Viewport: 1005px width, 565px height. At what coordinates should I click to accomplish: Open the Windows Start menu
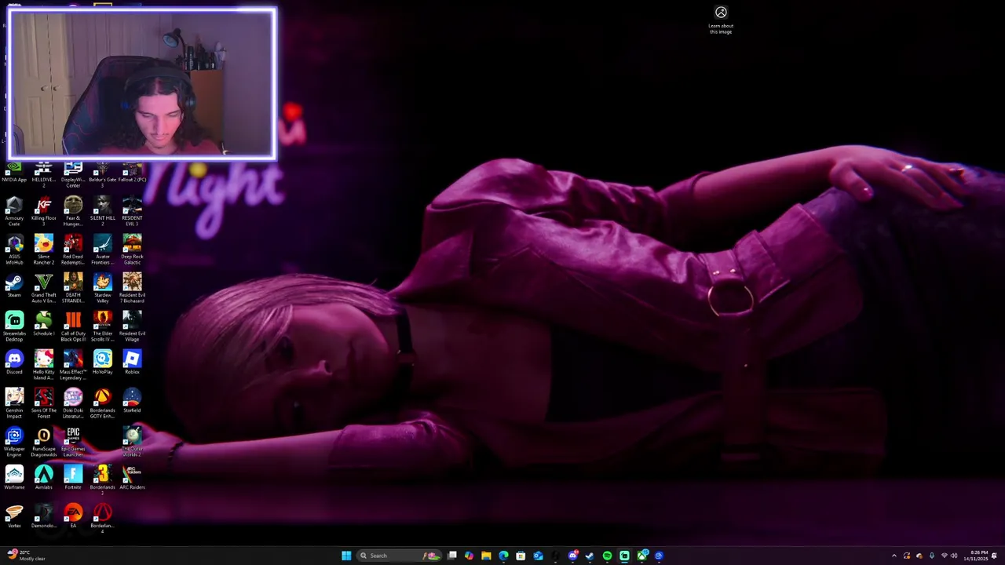tap(346, 556)
